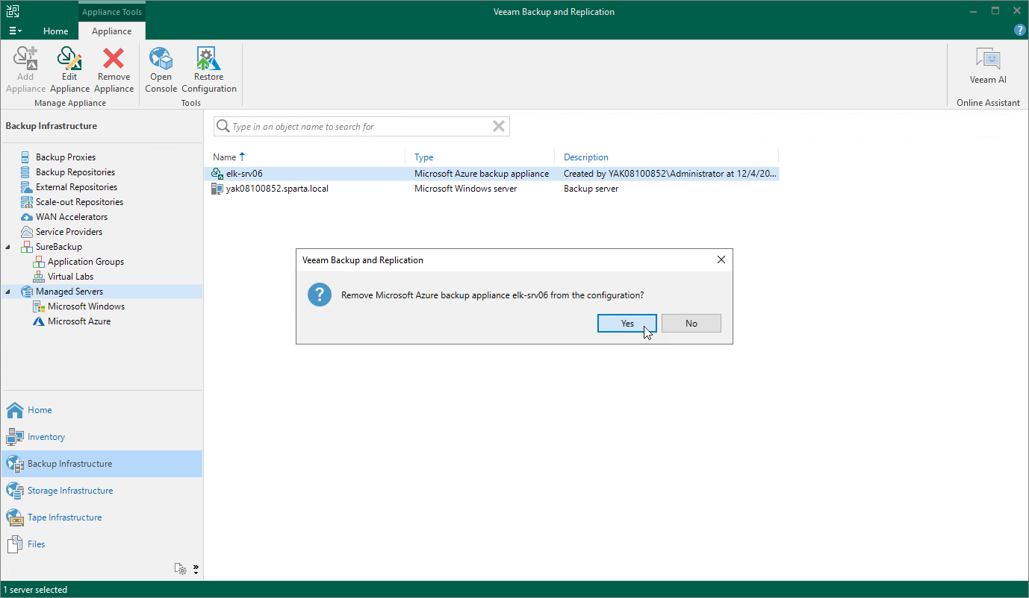Image resolution: width=1029 pixels, height=598 pixels.
Task: Click the Backup Proxies icon
Action: click(x=27, y=157)
